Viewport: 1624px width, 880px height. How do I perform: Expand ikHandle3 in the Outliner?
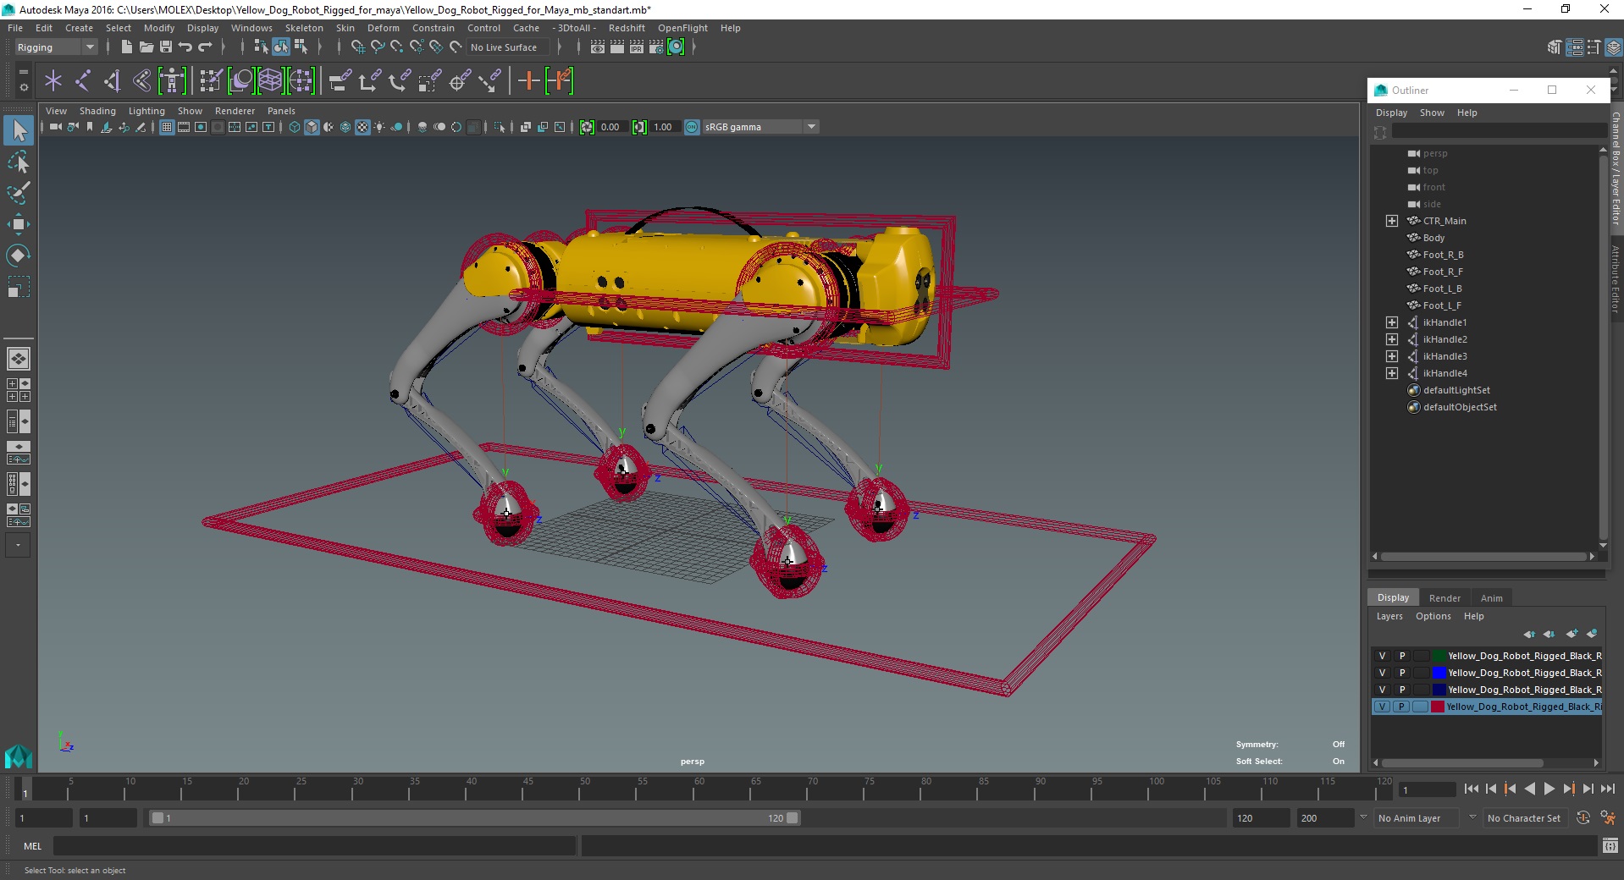tap(1392, 356)
